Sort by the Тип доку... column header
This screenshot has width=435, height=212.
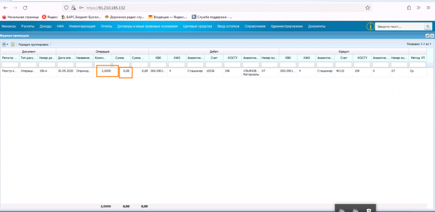28,58
